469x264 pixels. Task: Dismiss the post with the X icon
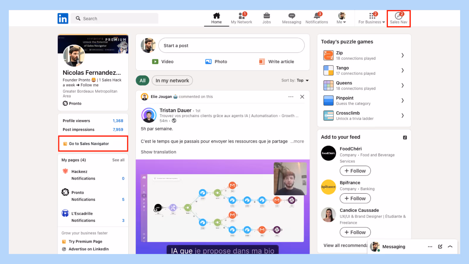point(302,97)
